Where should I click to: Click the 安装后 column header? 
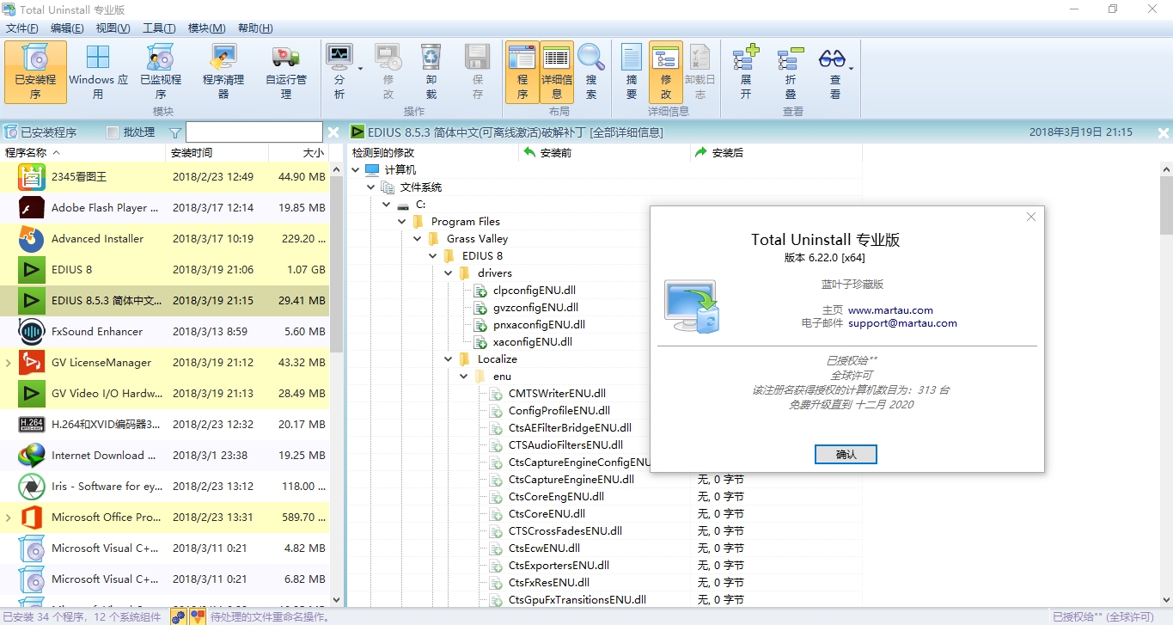(x=776, y=152)
